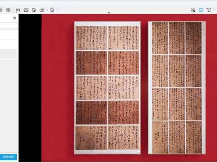The width and height of the screenshot is (217, 163).
Task: Open the dropdown arrow beside camera icon
Action: coord(47,10)
